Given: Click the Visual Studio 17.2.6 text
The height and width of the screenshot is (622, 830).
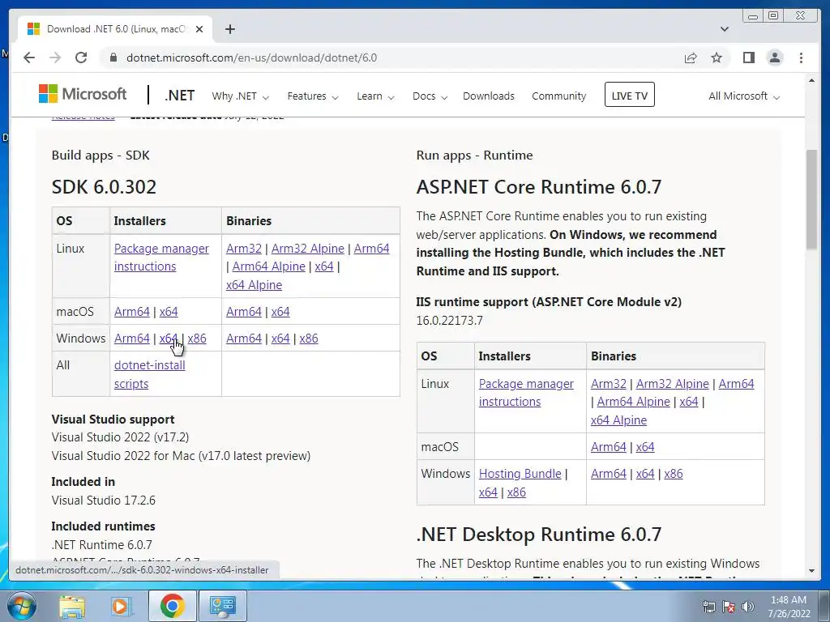Looking at the screenshot, I should 104,501.
